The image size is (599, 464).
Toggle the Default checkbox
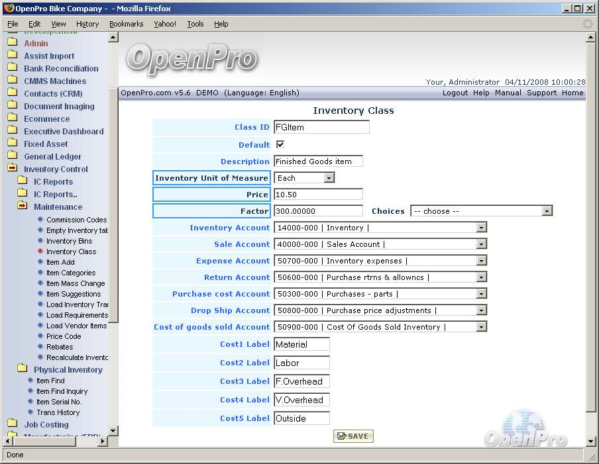(x=280, y=144)
